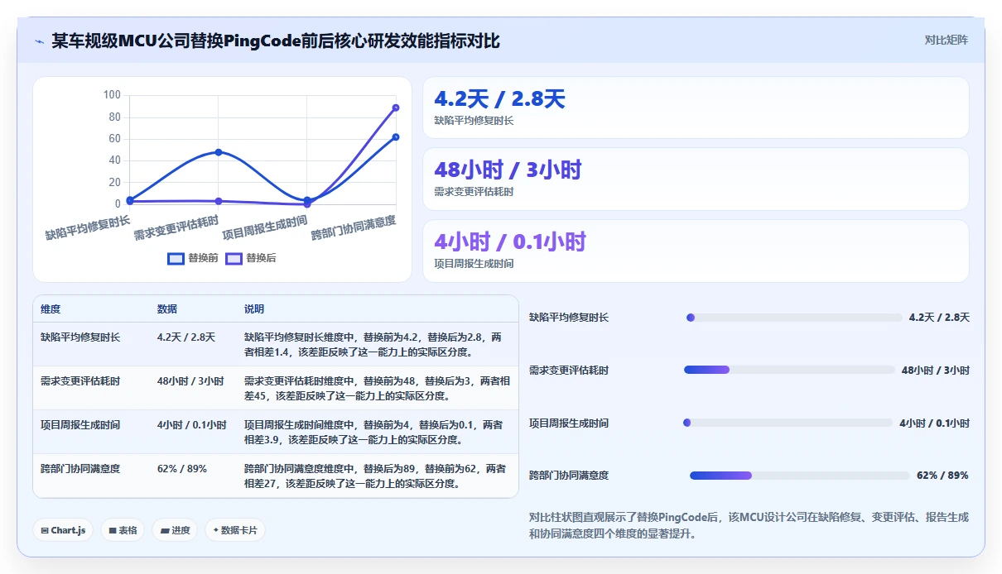Viewport: 1002px width, 574px height.
Task: Click 4.2天 / 2.8天 value beside progress bar
Action: [939, 318]
